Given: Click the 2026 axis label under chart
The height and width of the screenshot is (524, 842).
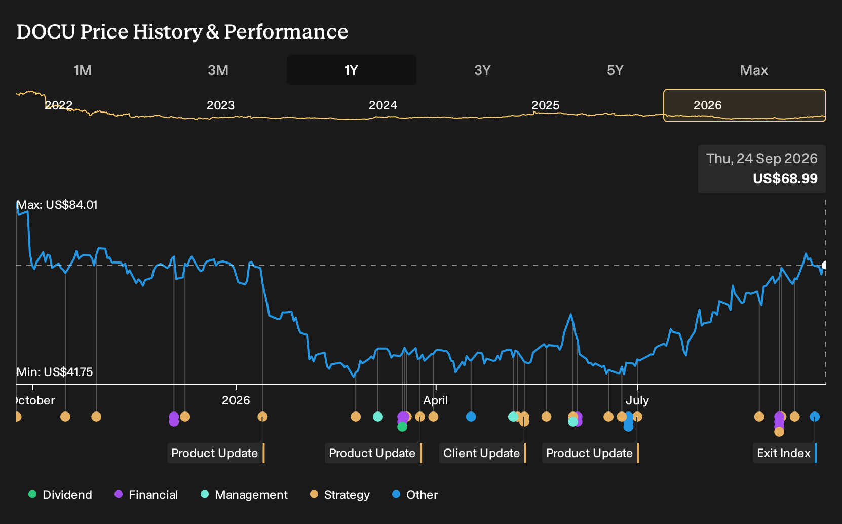Looking at the screenshot, I should [x=236, y=400].
